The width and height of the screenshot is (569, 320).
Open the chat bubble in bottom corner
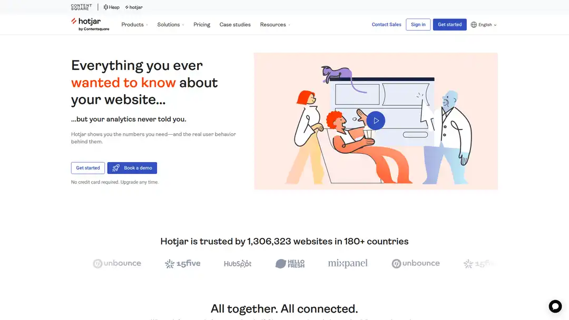coord(555,306)
